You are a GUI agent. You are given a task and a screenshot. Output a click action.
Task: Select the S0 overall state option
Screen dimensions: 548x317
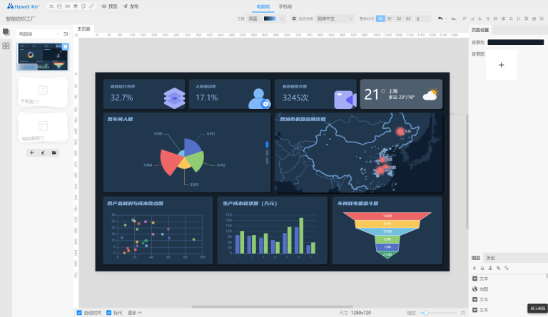point(380,19)
